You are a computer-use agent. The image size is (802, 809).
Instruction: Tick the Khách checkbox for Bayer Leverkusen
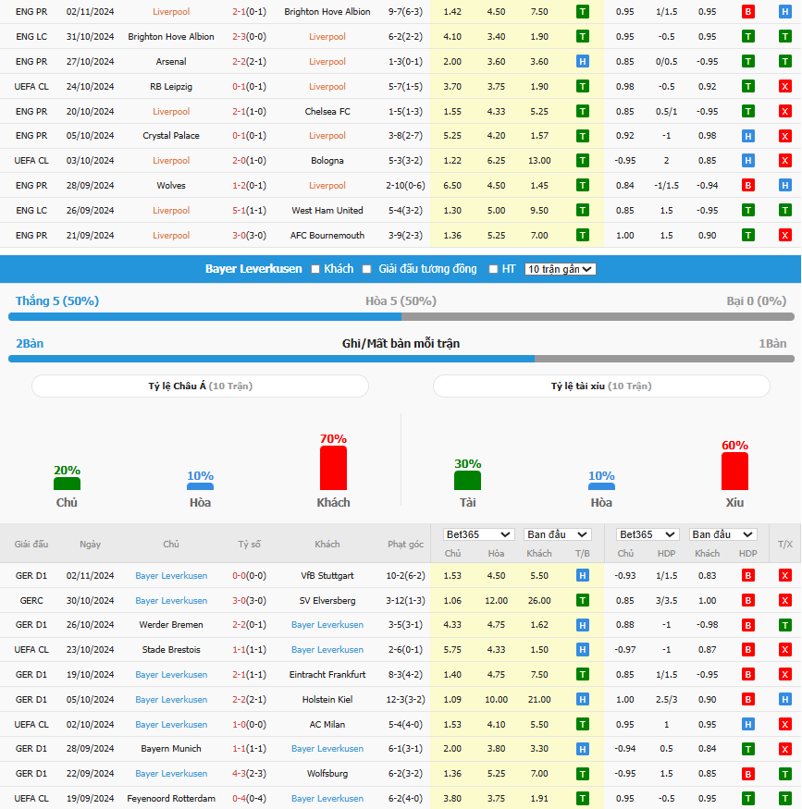click(315, 269)
